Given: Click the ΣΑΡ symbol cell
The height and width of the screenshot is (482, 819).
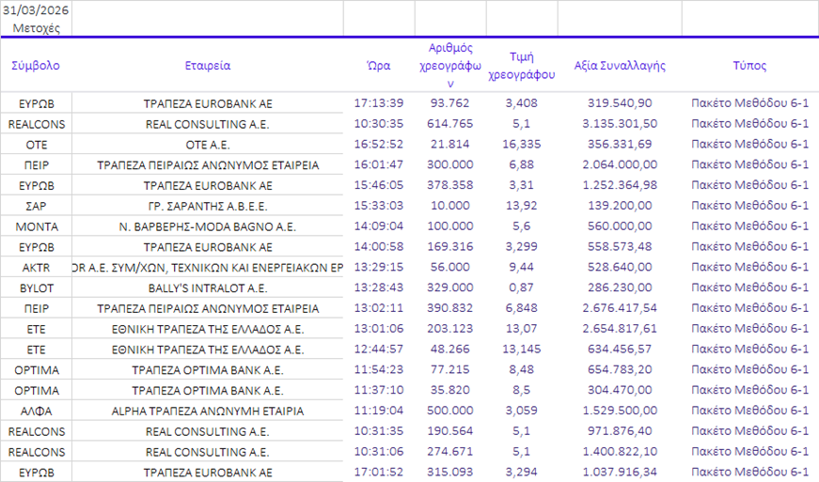Looking at the screenshot, I should (36, 206).
